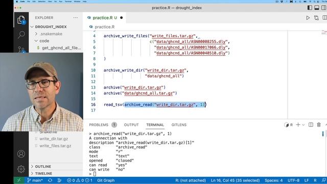Open the Explorer view in activity bar
The image size is (327, 184).
tap(21, 20)
